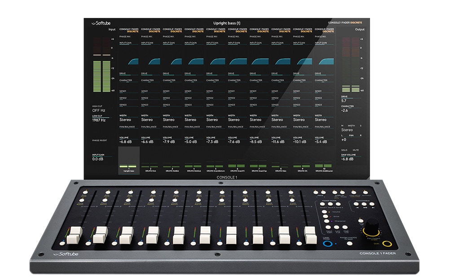Click the Low Cut value 1987 Hz
Viewport: 449px width, 280px height.
pyautogui.click(x=99, y=120)
